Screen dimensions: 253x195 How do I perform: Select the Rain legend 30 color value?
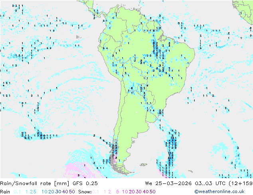pos(58,192)
